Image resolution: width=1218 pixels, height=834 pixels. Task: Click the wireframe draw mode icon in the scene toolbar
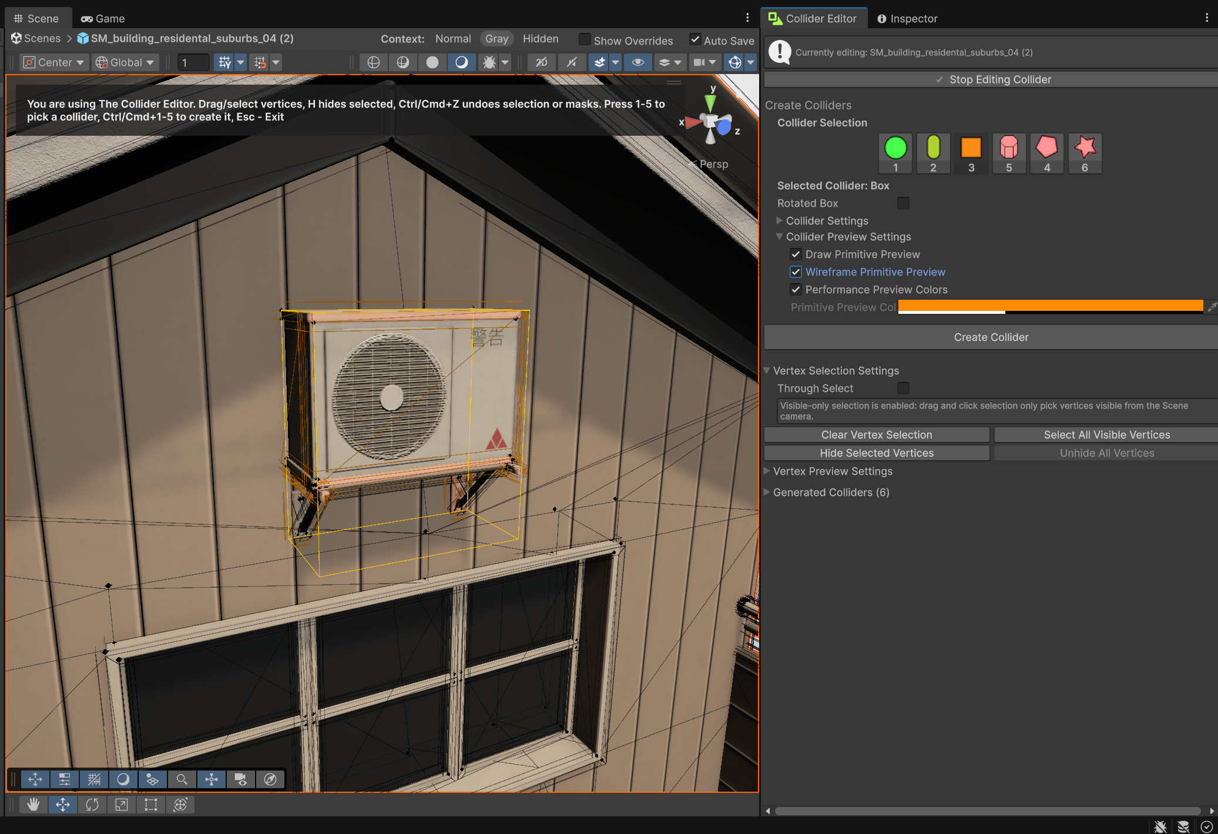[x=373, y=62]
